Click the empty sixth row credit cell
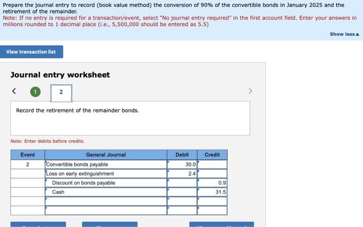 coord(212,210)
